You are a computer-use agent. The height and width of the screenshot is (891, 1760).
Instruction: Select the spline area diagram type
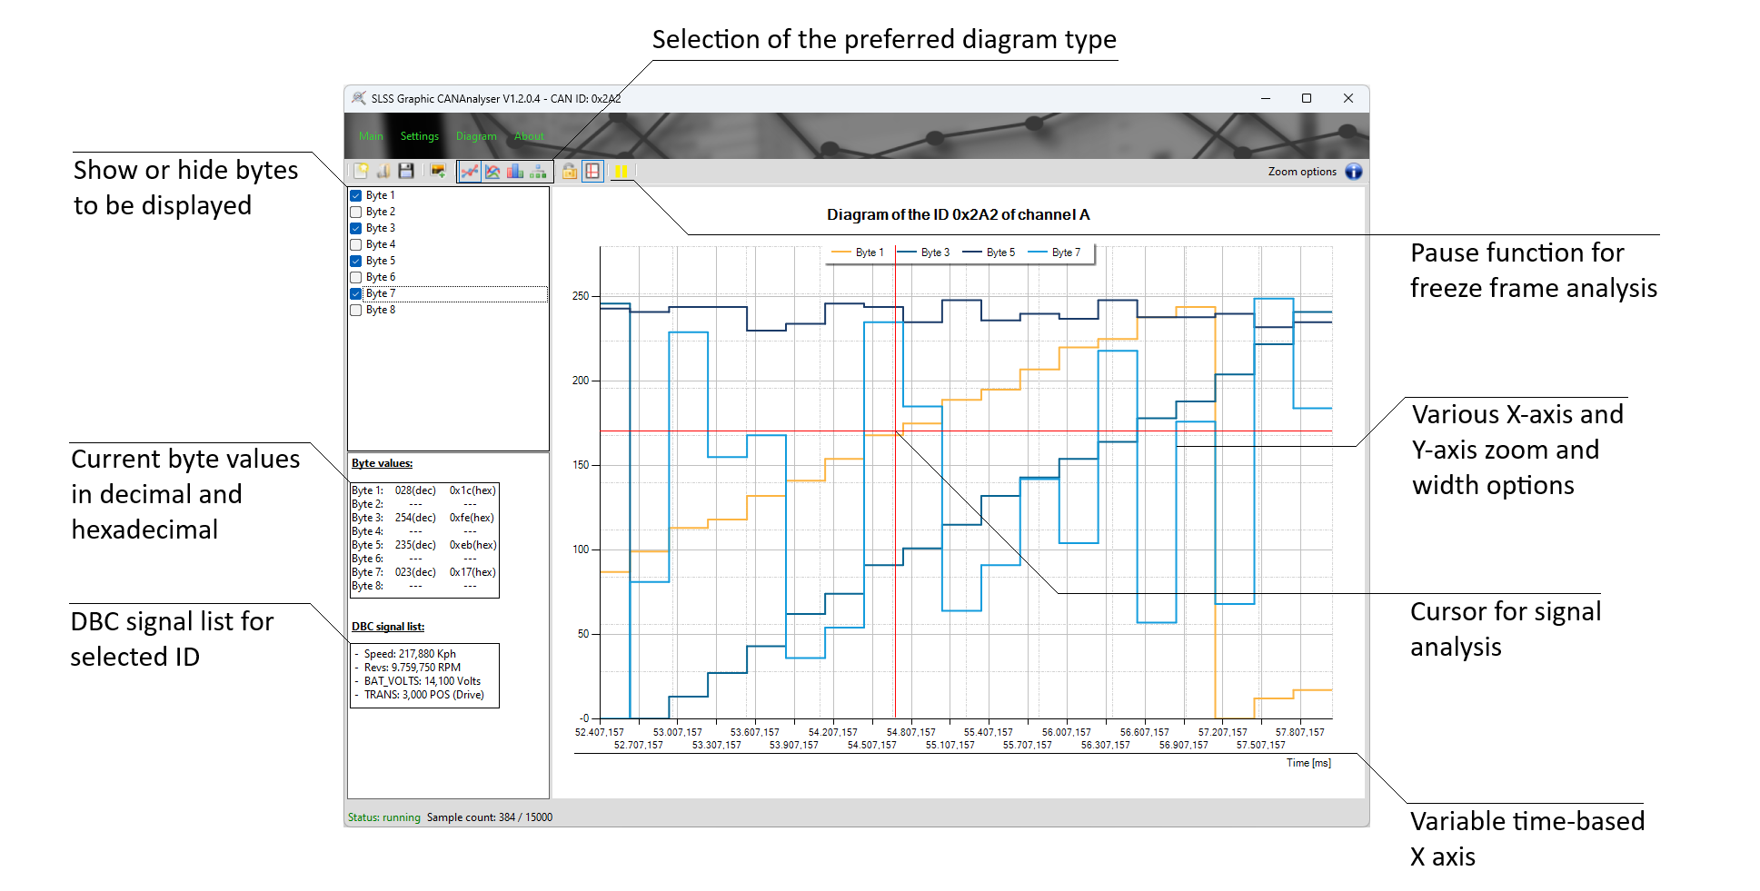pos(492,171)
